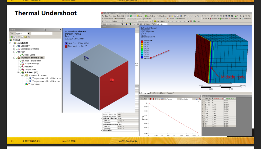
Task: Jump to next animation frame
Action: [156, 99]
